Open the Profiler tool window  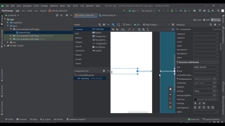click(x=58, y=119)
